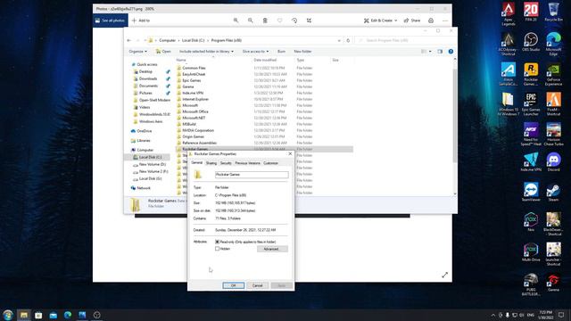Click Explorer help question mark icon

coord(451,52)
